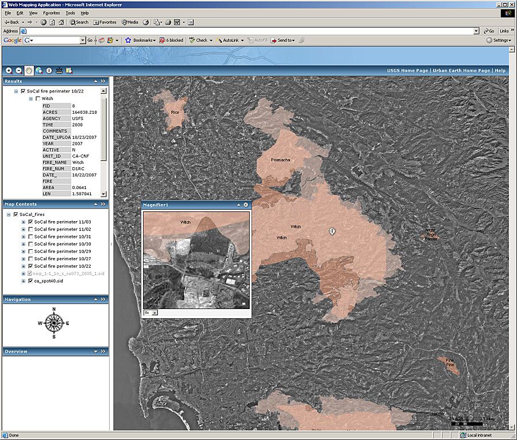Enable SoCal fire perimeter 10/31 layer
The image size is (517, 440).
pyautogui.click(x=30, y=237)
